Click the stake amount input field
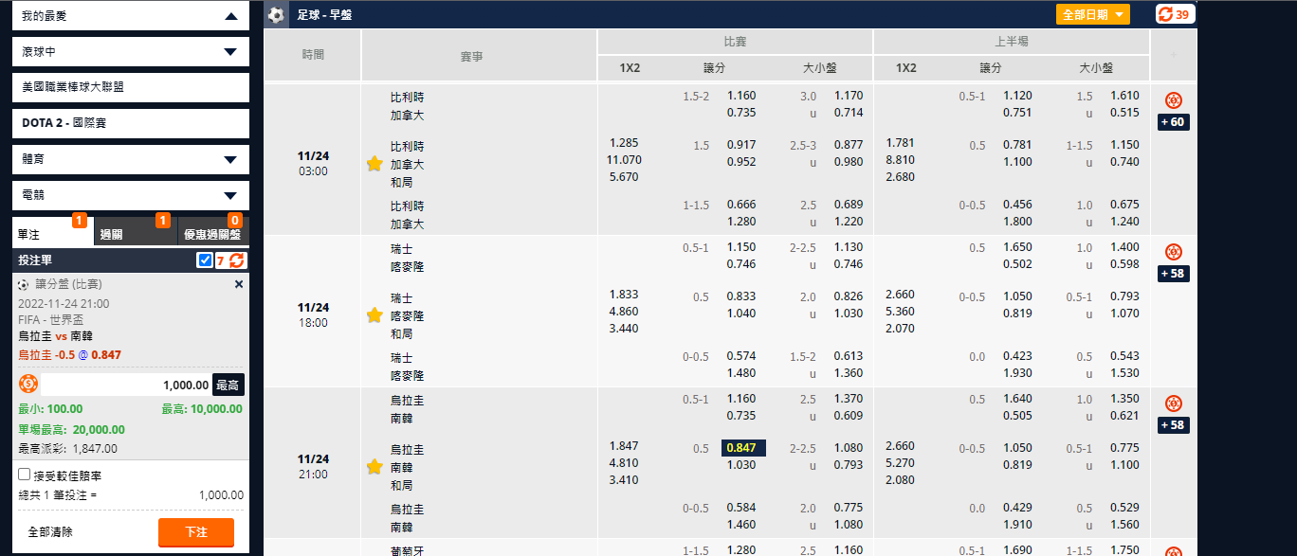 126,385
